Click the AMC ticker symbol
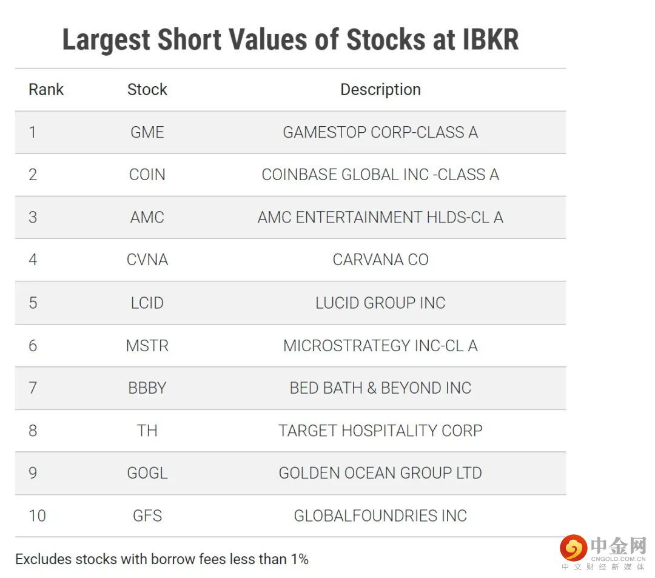 click(147, 217)
